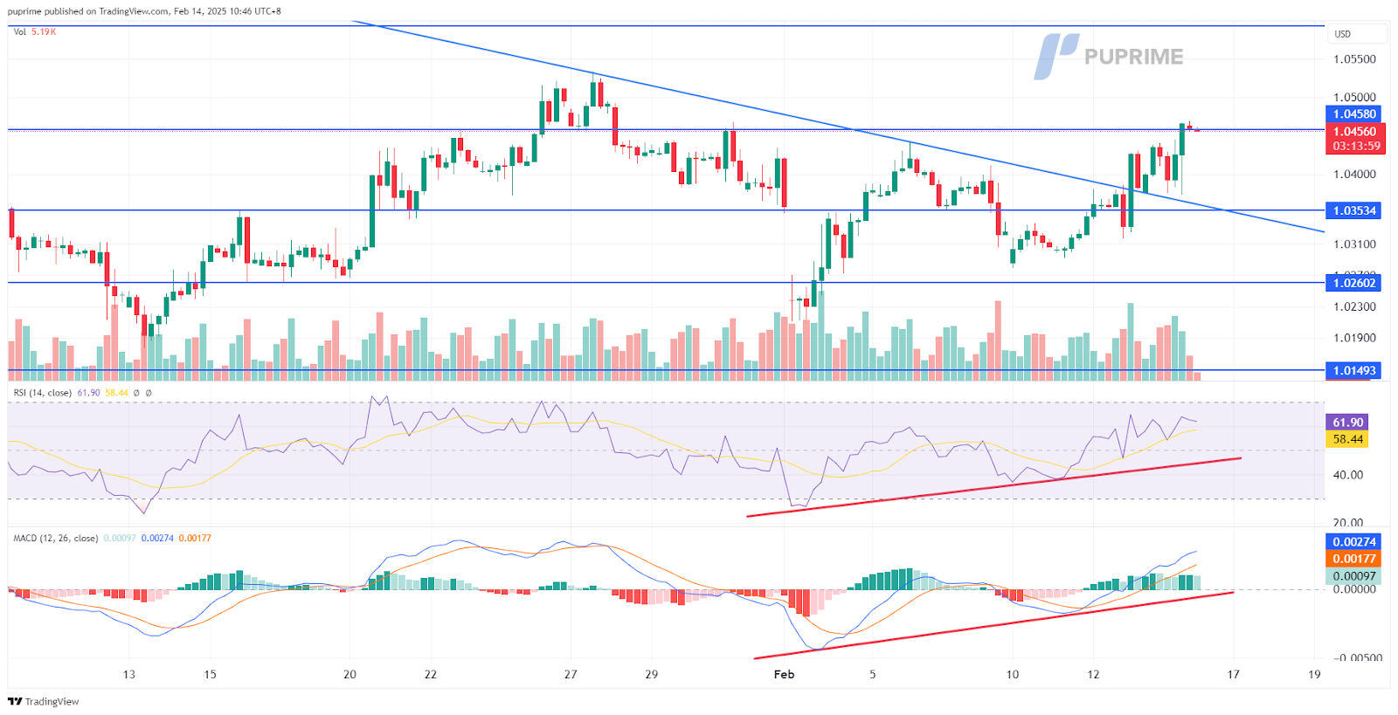
Task: Click the 1.01900 price axis tick
Action: [x=1354, y=338]
